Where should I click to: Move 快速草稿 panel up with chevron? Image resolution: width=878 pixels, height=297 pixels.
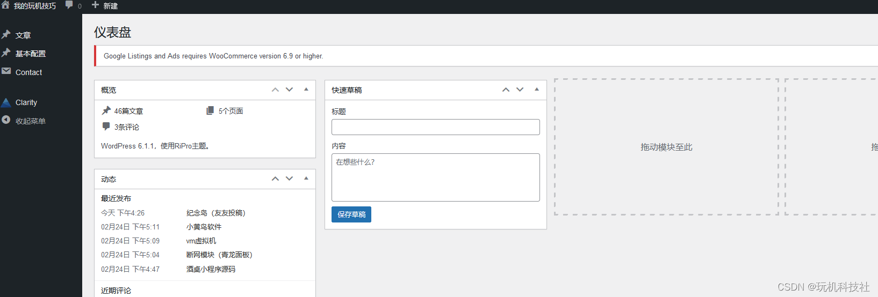click(x=506, y=90)
